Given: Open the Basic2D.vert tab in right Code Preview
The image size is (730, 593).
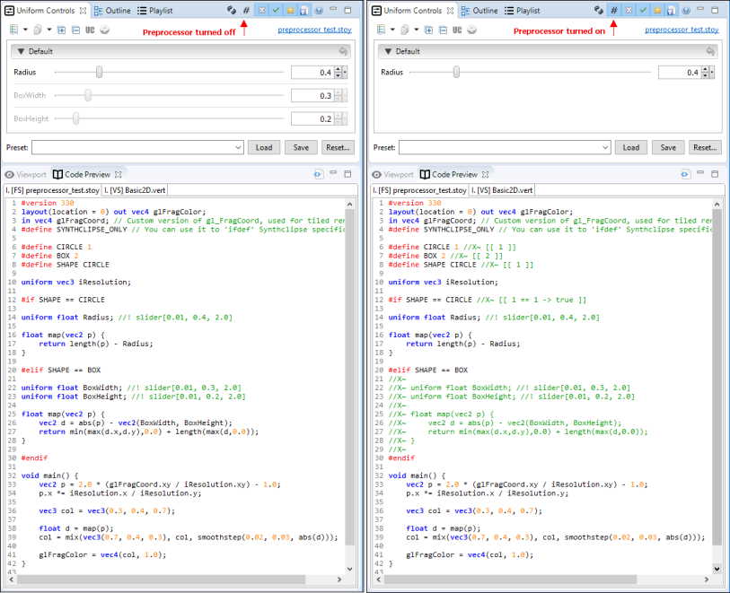Looking at the screenshot, I should click(x=503, y=190).
